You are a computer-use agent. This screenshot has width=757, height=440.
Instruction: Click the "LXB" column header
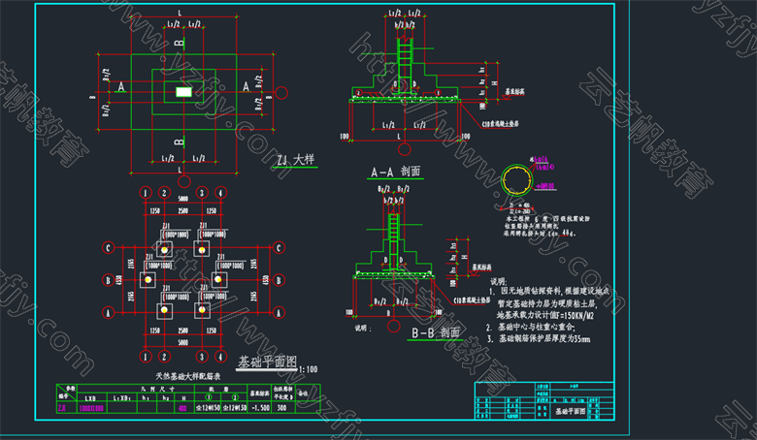tap(90, 398)
